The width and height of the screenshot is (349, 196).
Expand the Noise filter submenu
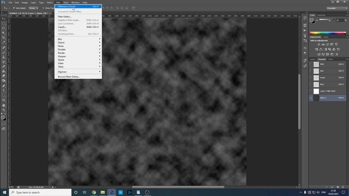point(78,46)
